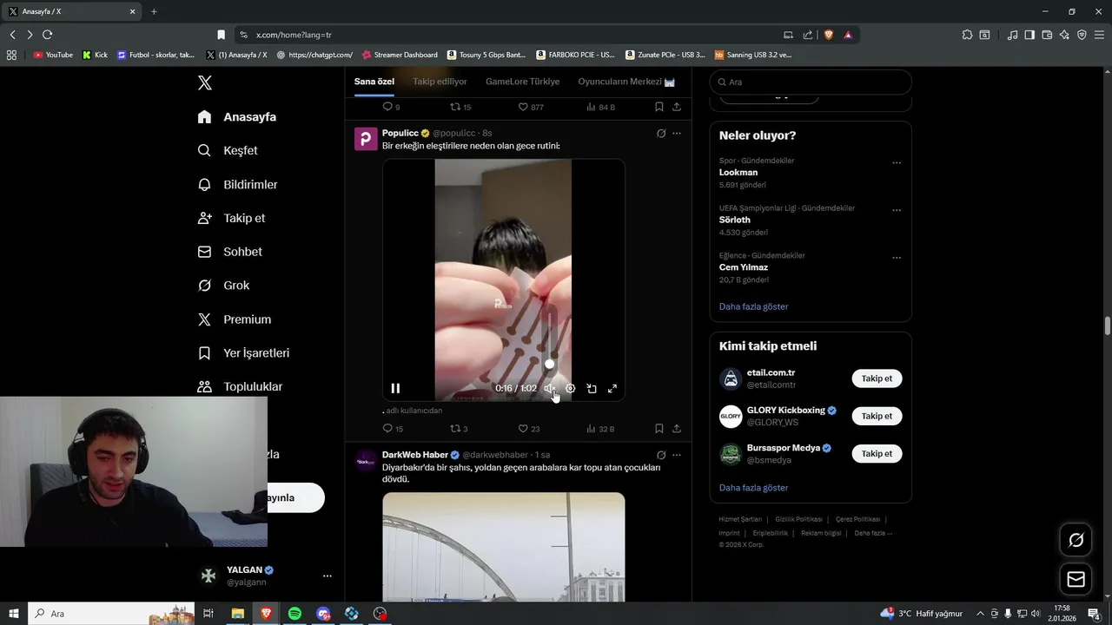Open the Cem Yılmaz trending topic
The height and width of the screenshot is (625, 1112).
coord(744,267)
